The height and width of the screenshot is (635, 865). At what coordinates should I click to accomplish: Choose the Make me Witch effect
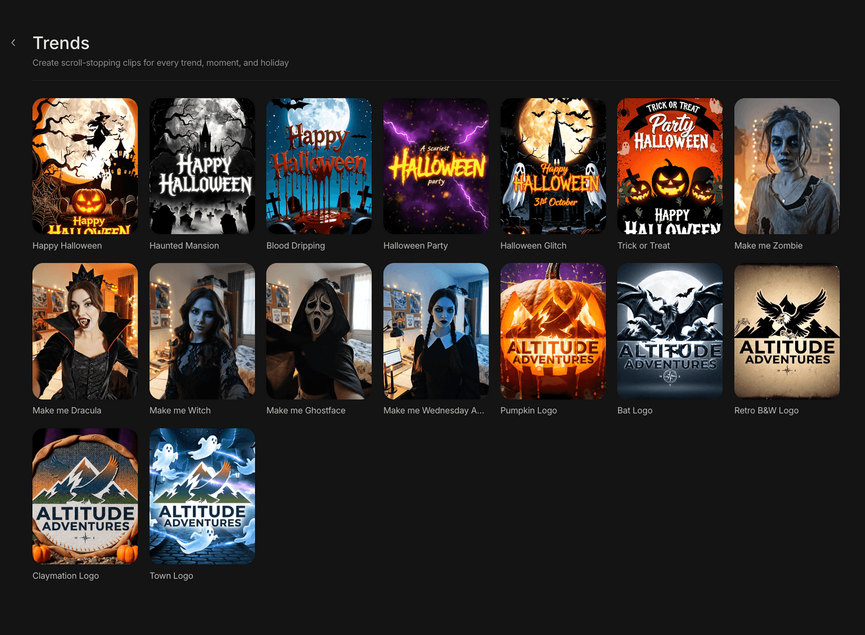point(202,331)
